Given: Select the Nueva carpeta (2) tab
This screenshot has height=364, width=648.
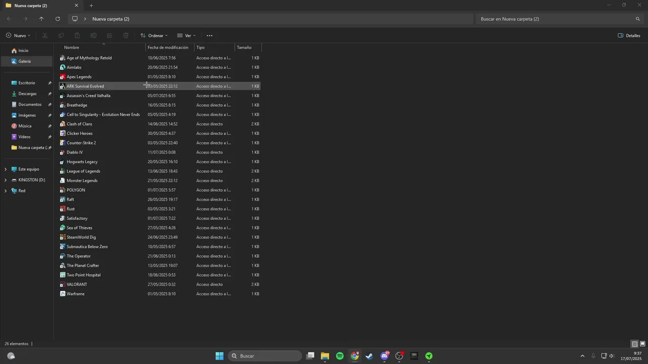Looking at the screenshot, I should point(42,6).
